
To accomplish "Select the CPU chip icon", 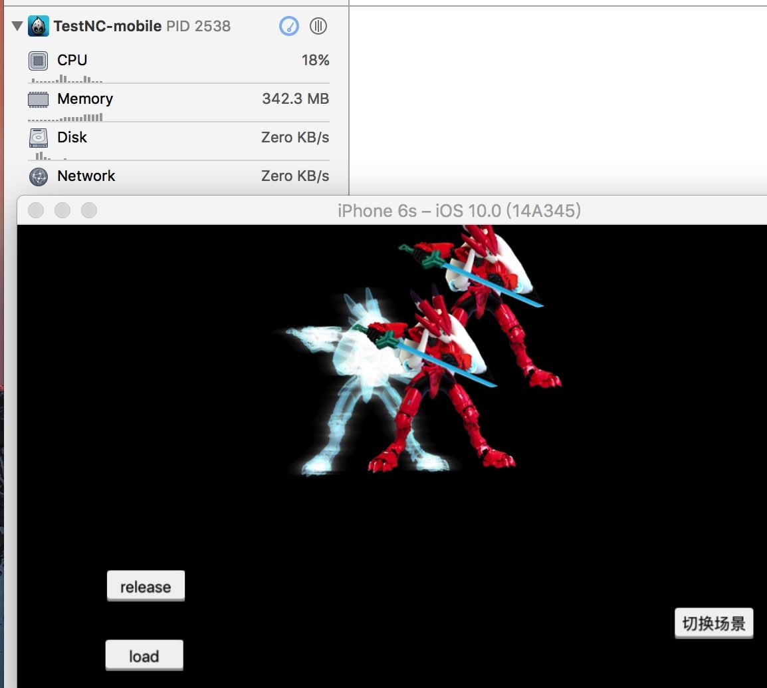I will [x=38, y=61].
